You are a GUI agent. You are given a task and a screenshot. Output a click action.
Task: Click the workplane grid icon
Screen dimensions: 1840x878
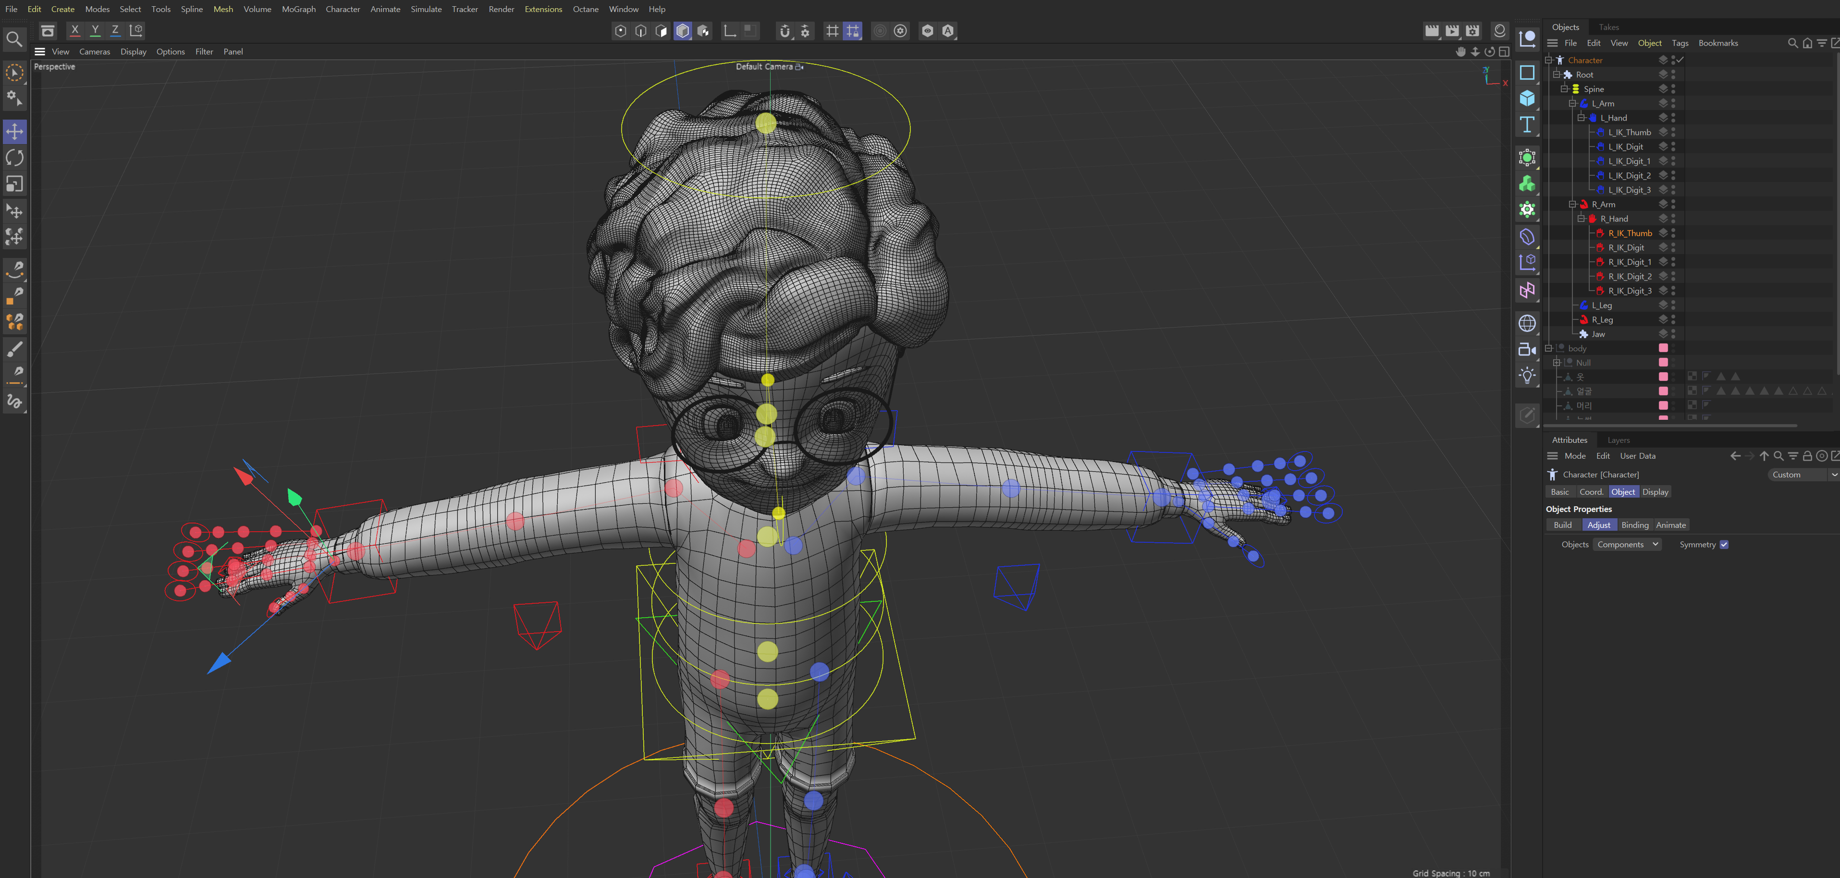click(832, 31)
